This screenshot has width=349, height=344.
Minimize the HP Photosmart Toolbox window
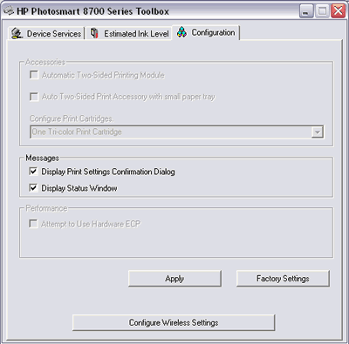(x=306, y=11)
